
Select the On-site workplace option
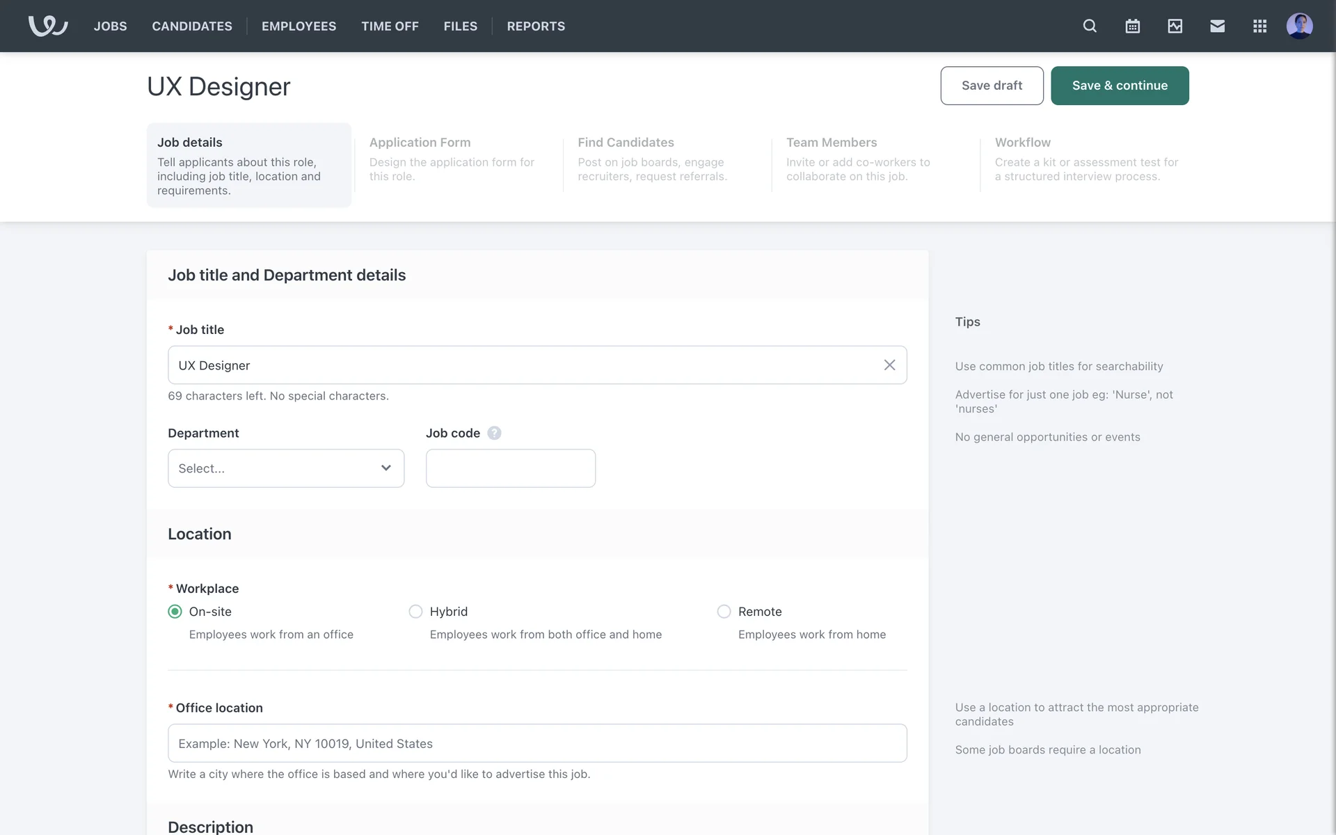(175, 612)
